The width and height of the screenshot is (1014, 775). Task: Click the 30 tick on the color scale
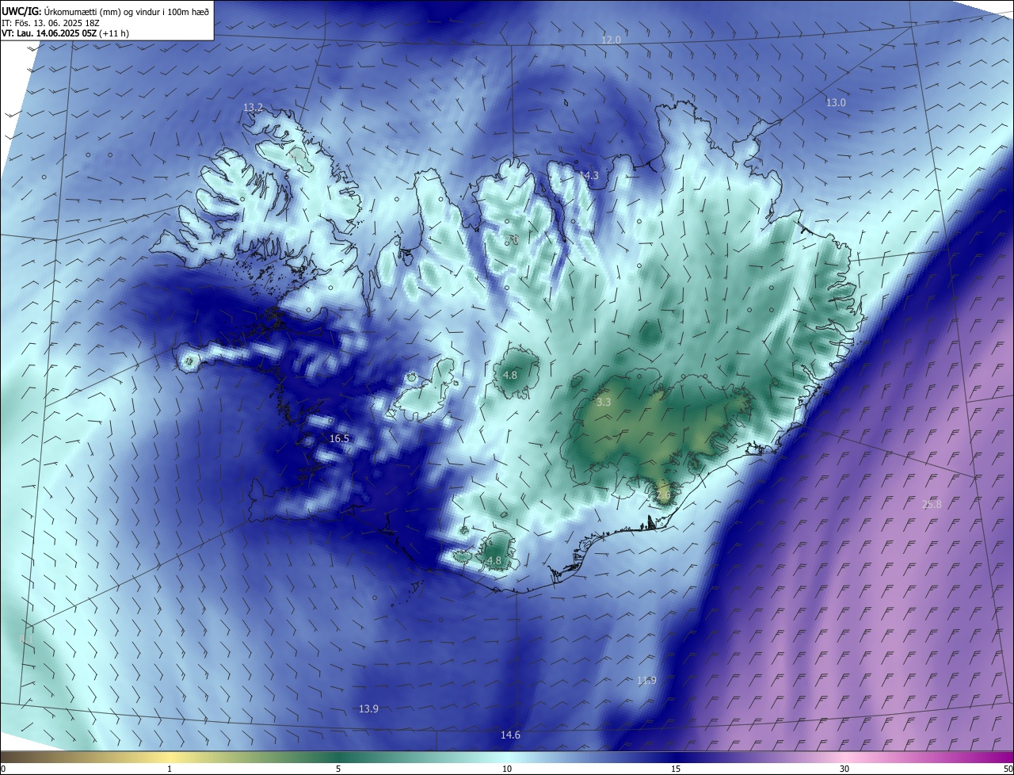tap(844, 769)
